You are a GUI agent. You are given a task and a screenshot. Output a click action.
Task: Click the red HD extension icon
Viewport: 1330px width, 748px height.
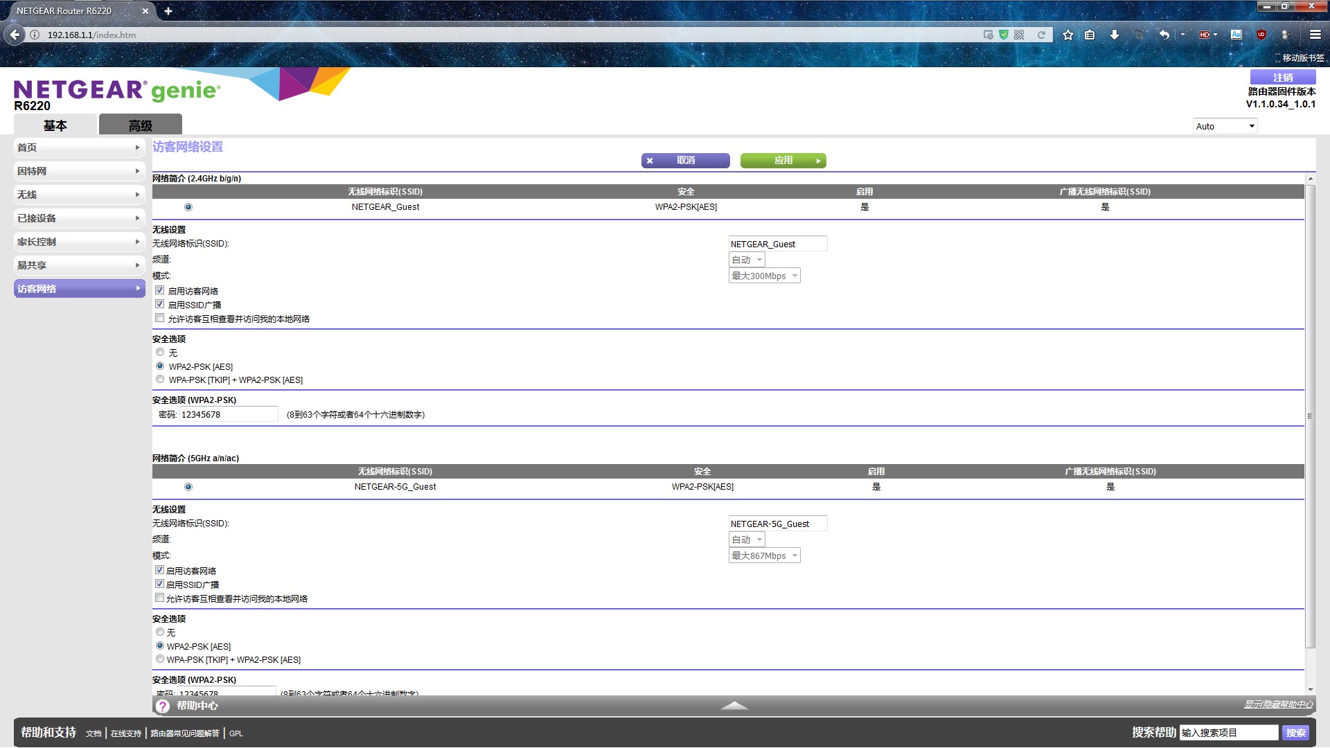1205,35
